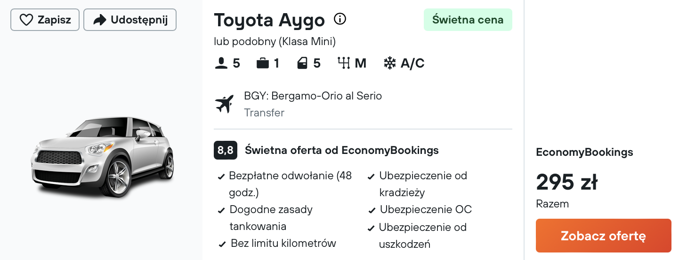The width and height of the screenshot is (679, 260).
Task: Click the luggage bag icon
Action: point(263,63)
